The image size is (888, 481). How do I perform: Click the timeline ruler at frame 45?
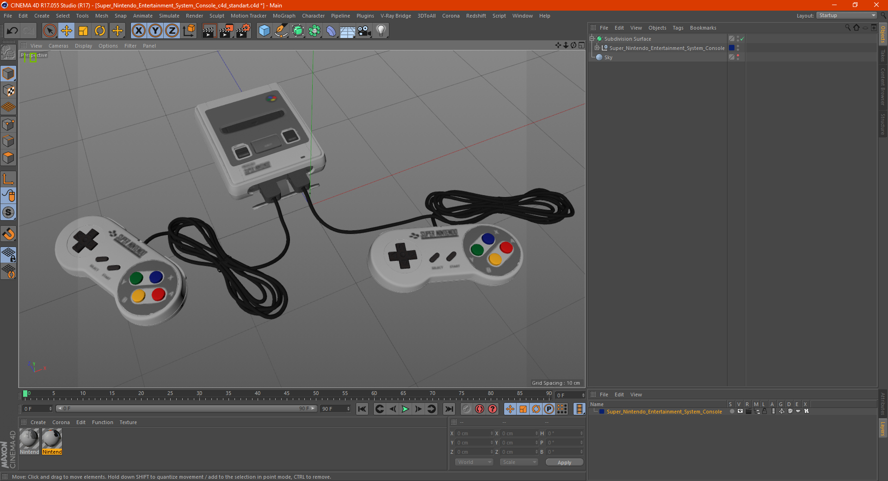click(x=287, y=395)
